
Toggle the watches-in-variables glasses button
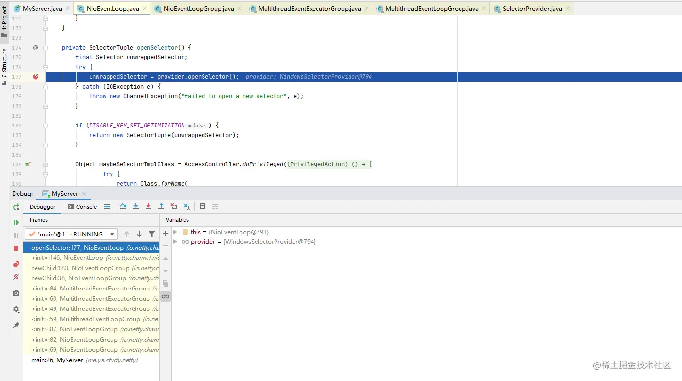click(166, 296)
